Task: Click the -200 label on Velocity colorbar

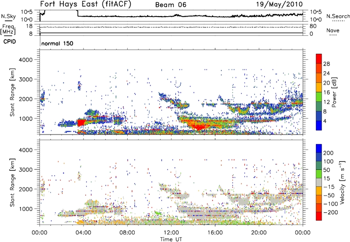Action: click(331, 212)
